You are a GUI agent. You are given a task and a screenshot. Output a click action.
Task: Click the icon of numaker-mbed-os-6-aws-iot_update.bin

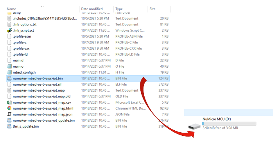[9, 120]
